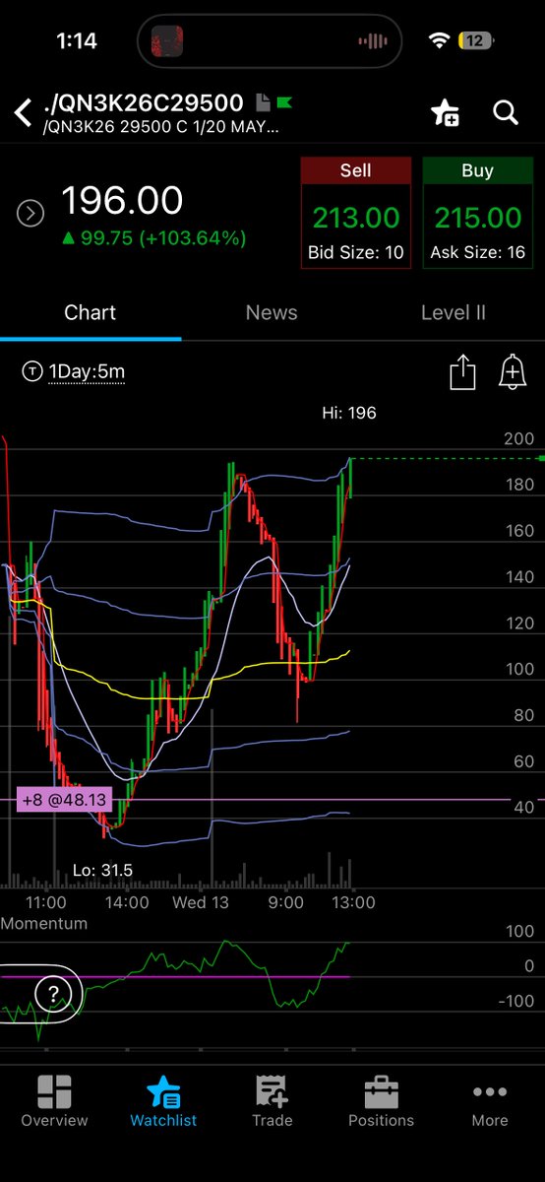
Task: Tap the Sell 213.00 bid button
Action: (355, 212)
